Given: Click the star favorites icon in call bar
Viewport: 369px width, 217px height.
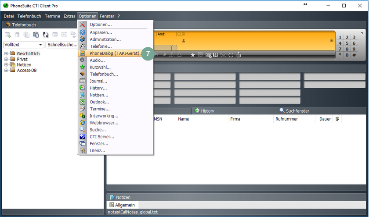Looking at the screenshot, I should tap(192, 55).
